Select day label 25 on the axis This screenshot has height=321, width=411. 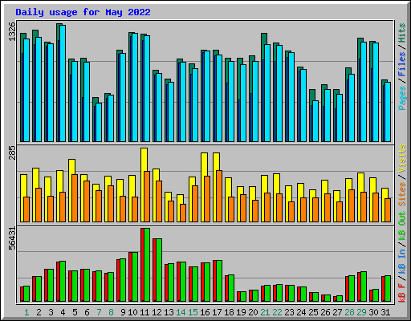313,312
